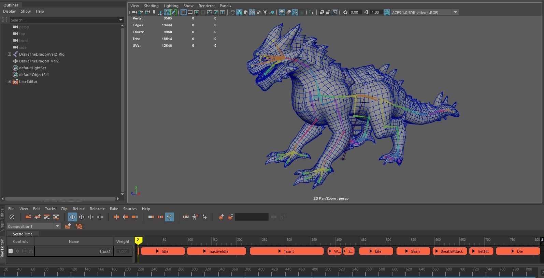Toggle the resolution gate icon
This screenshot has height=278, width=544.
tap(197, 12)
